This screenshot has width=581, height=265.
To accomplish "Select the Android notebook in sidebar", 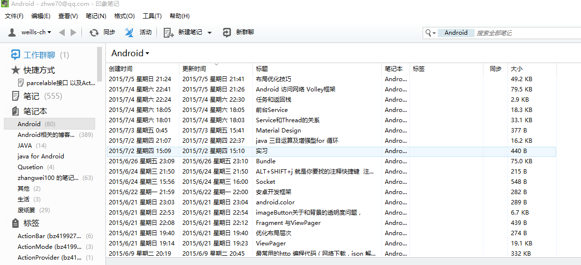I will 50,124.
